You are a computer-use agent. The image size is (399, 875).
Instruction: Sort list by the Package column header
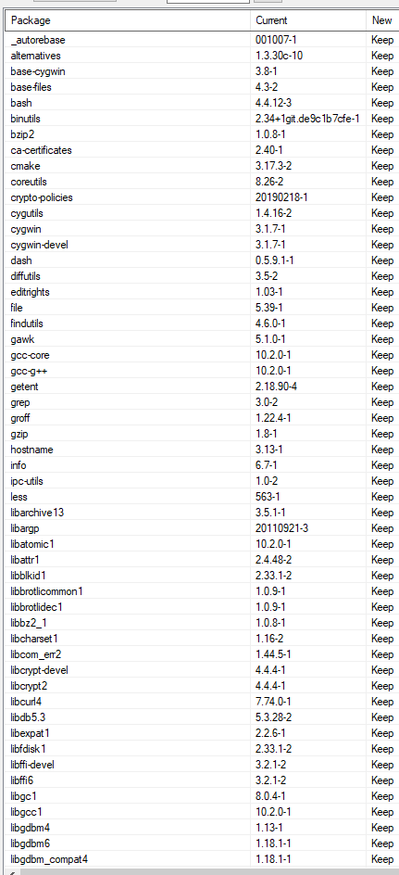pyautogui.click(x=128, y=20)
